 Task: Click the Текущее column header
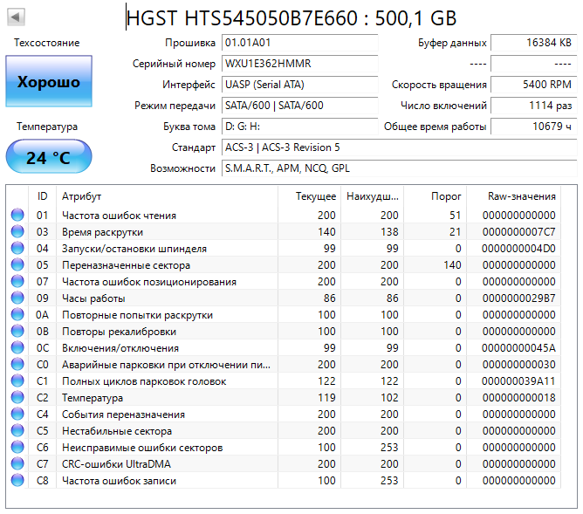click(x=310, y=196)
